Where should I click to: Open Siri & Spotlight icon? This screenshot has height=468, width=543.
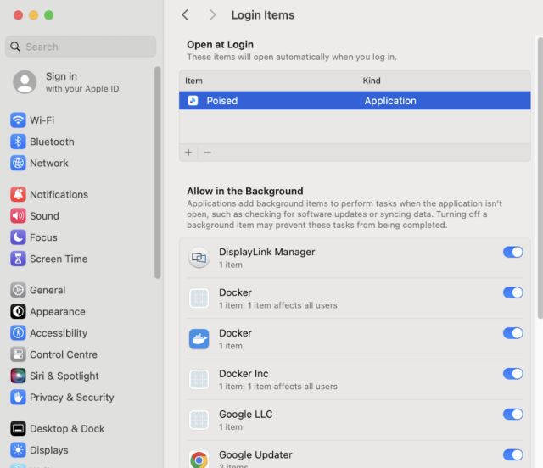tap(18, 376)
